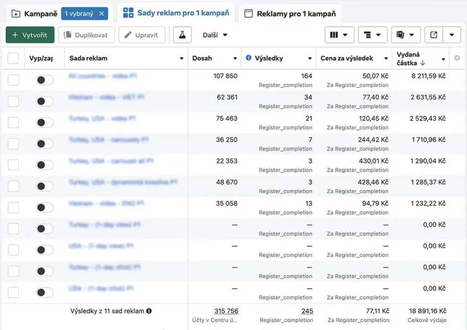Open the Dosah column dropdown arrow

tap(235, 58)
